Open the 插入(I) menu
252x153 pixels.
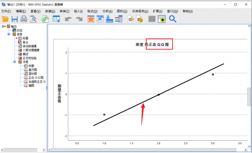[78, 11]
